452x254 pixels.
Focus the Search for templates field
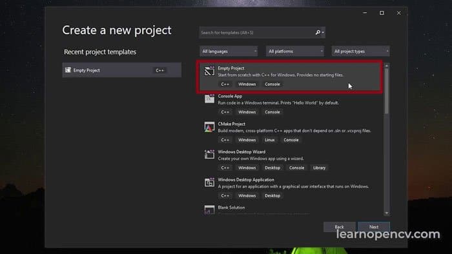tap(256, 32)
